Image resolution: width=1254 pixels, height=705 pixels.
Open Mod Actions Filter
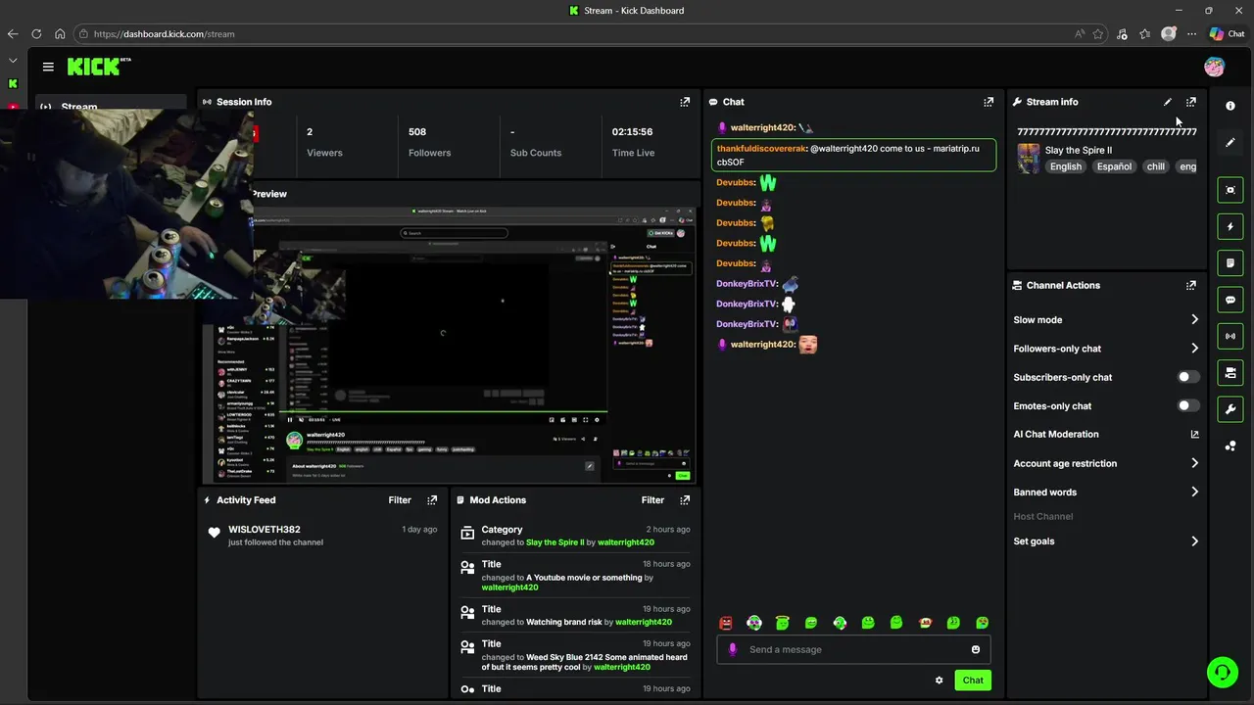[652, 500]
